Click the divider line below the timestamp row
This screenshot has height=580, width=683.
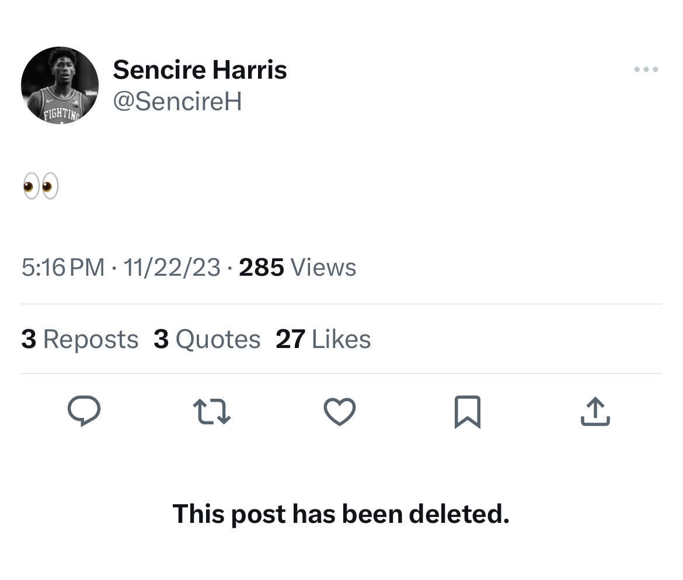(341, 304)
